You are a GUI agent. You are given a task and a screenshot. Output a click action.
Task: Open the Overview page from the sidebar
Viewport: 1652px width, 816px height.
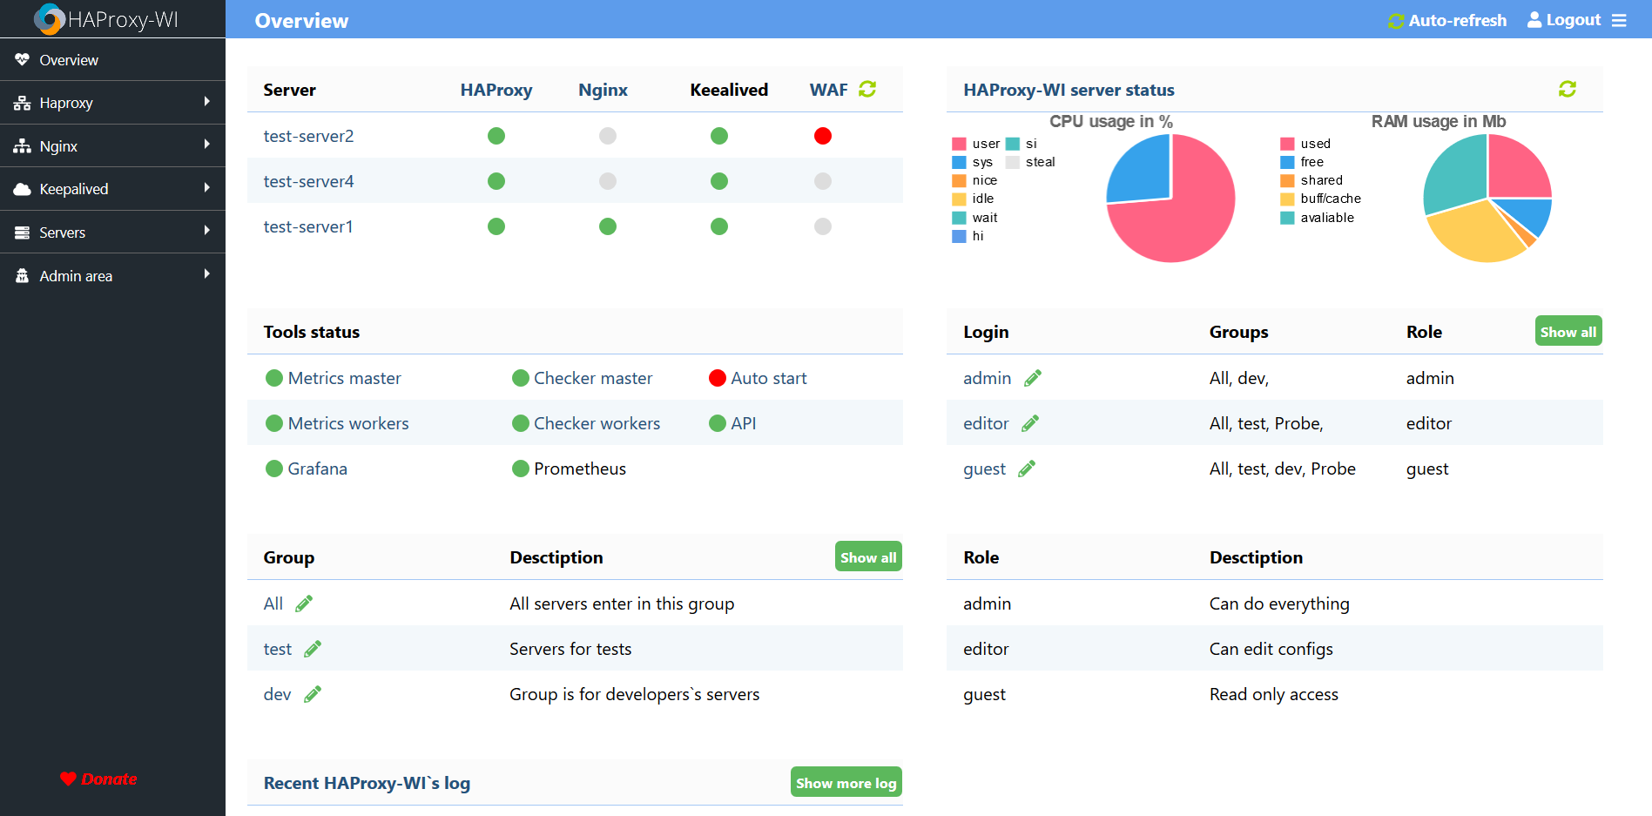pyautogui.click(x=69, y=59)
